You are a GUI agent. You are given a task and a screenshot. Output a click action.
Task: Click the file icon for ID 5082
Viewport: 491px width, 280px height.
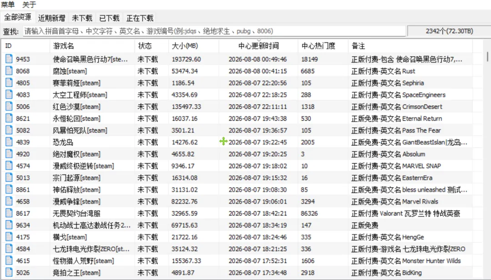click(9, 130)
